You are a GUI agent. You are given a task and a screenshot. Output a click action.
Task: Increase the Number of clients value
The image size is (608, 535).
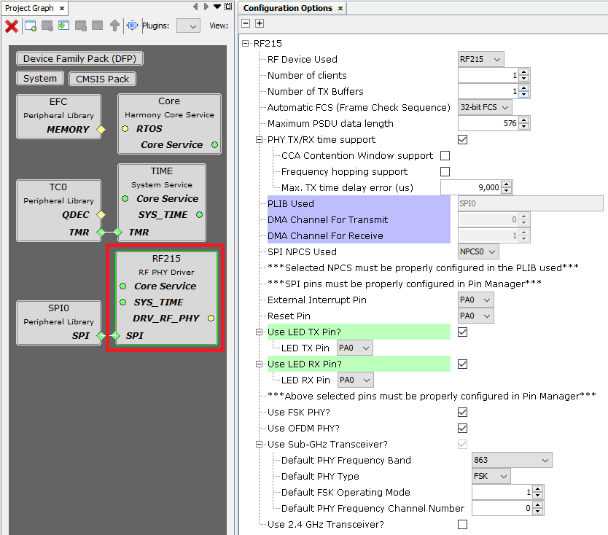coord(524,72)
